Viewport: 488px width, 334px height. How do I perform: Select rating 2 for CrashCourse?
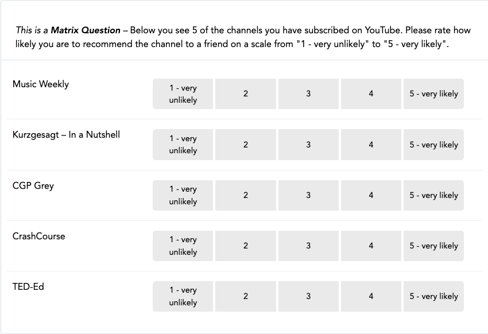246,246
